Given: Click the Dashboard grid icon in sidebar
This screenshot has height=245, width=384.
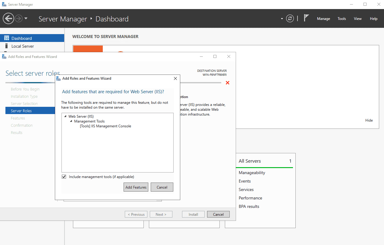Looking at the screenshot, I should pos(7,38).
